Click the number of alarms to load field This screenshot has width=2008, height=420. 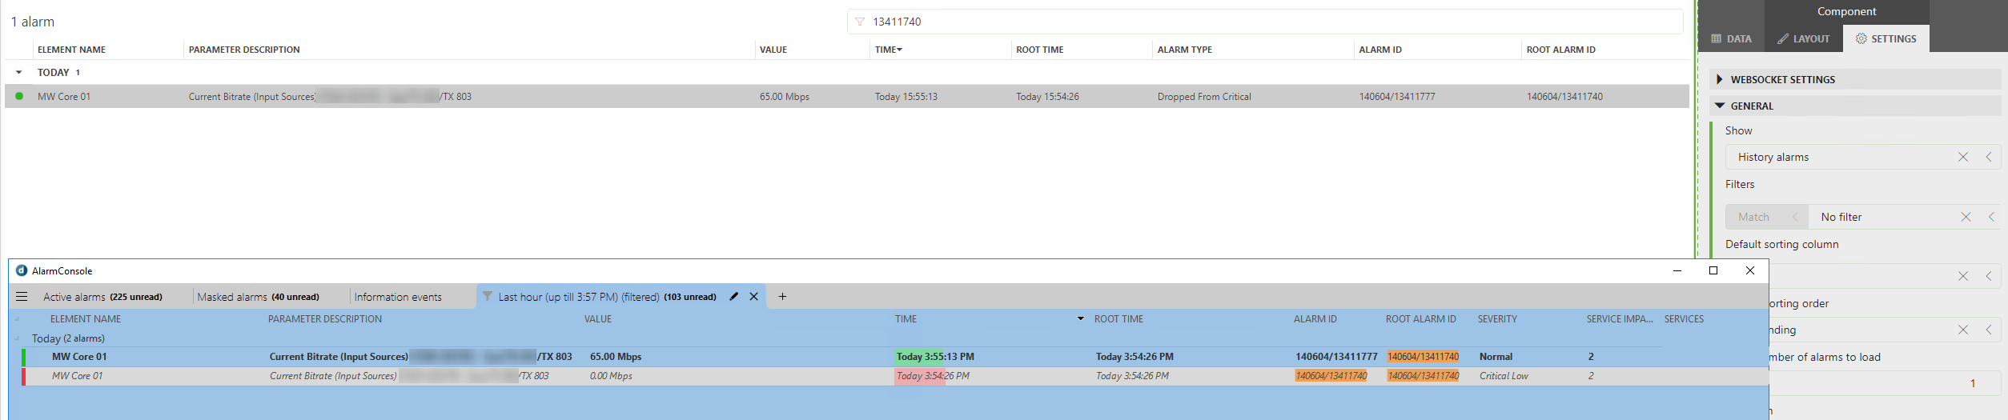pos(1886,383)
